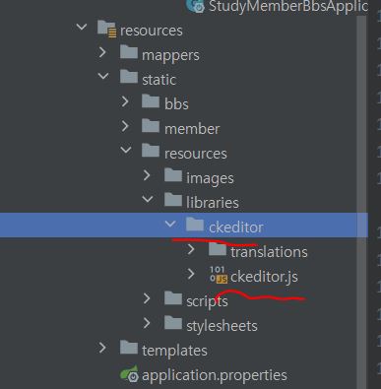Expand the mappers folder chevron
Viewport: 381px width, 389px height.
tap(102, 52)
